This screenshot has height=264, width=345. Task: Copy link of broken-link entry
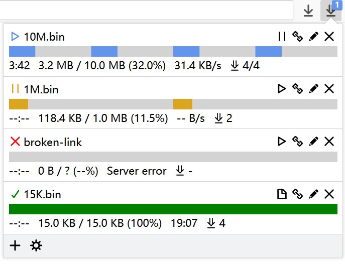pyautogui.click(x=298, y=142)
